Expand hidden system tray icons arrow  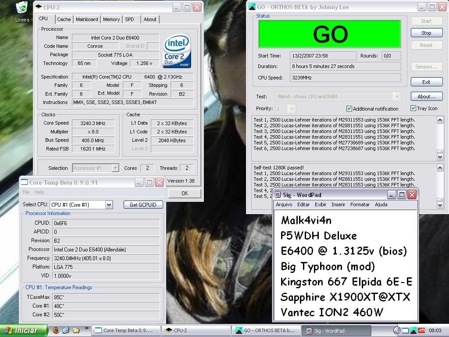click(x=396, y=330)
